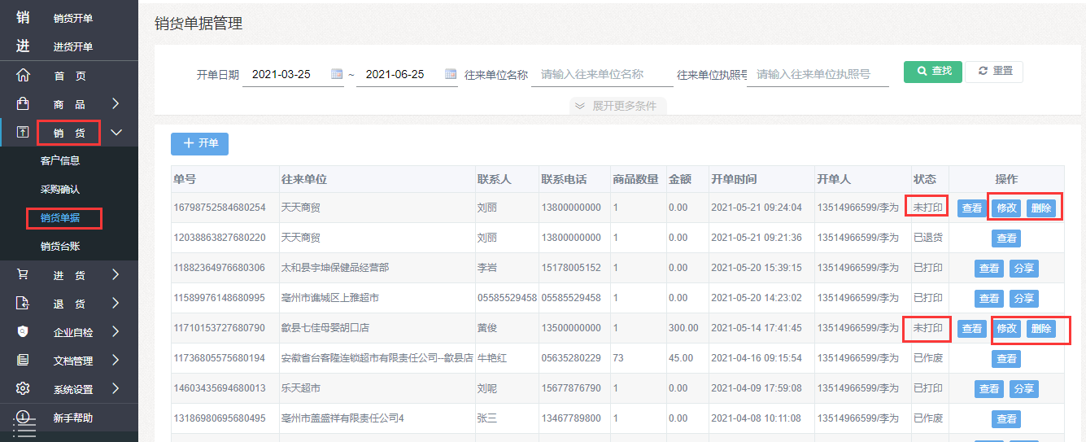Click the document icon beside 文档管理
The width and height of the screenshot is (1086, 442).
tap(23, 360)
